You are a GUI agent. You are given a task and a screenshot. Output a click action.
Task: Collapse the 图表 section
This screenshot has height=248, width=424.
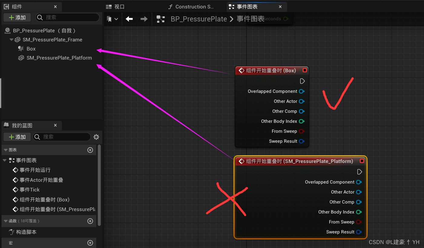point(5,150)
